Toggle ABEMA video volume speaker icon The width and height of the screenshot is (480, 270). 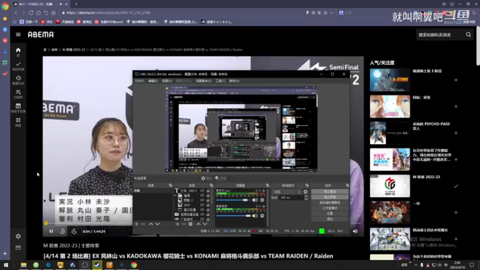point(355,232)
